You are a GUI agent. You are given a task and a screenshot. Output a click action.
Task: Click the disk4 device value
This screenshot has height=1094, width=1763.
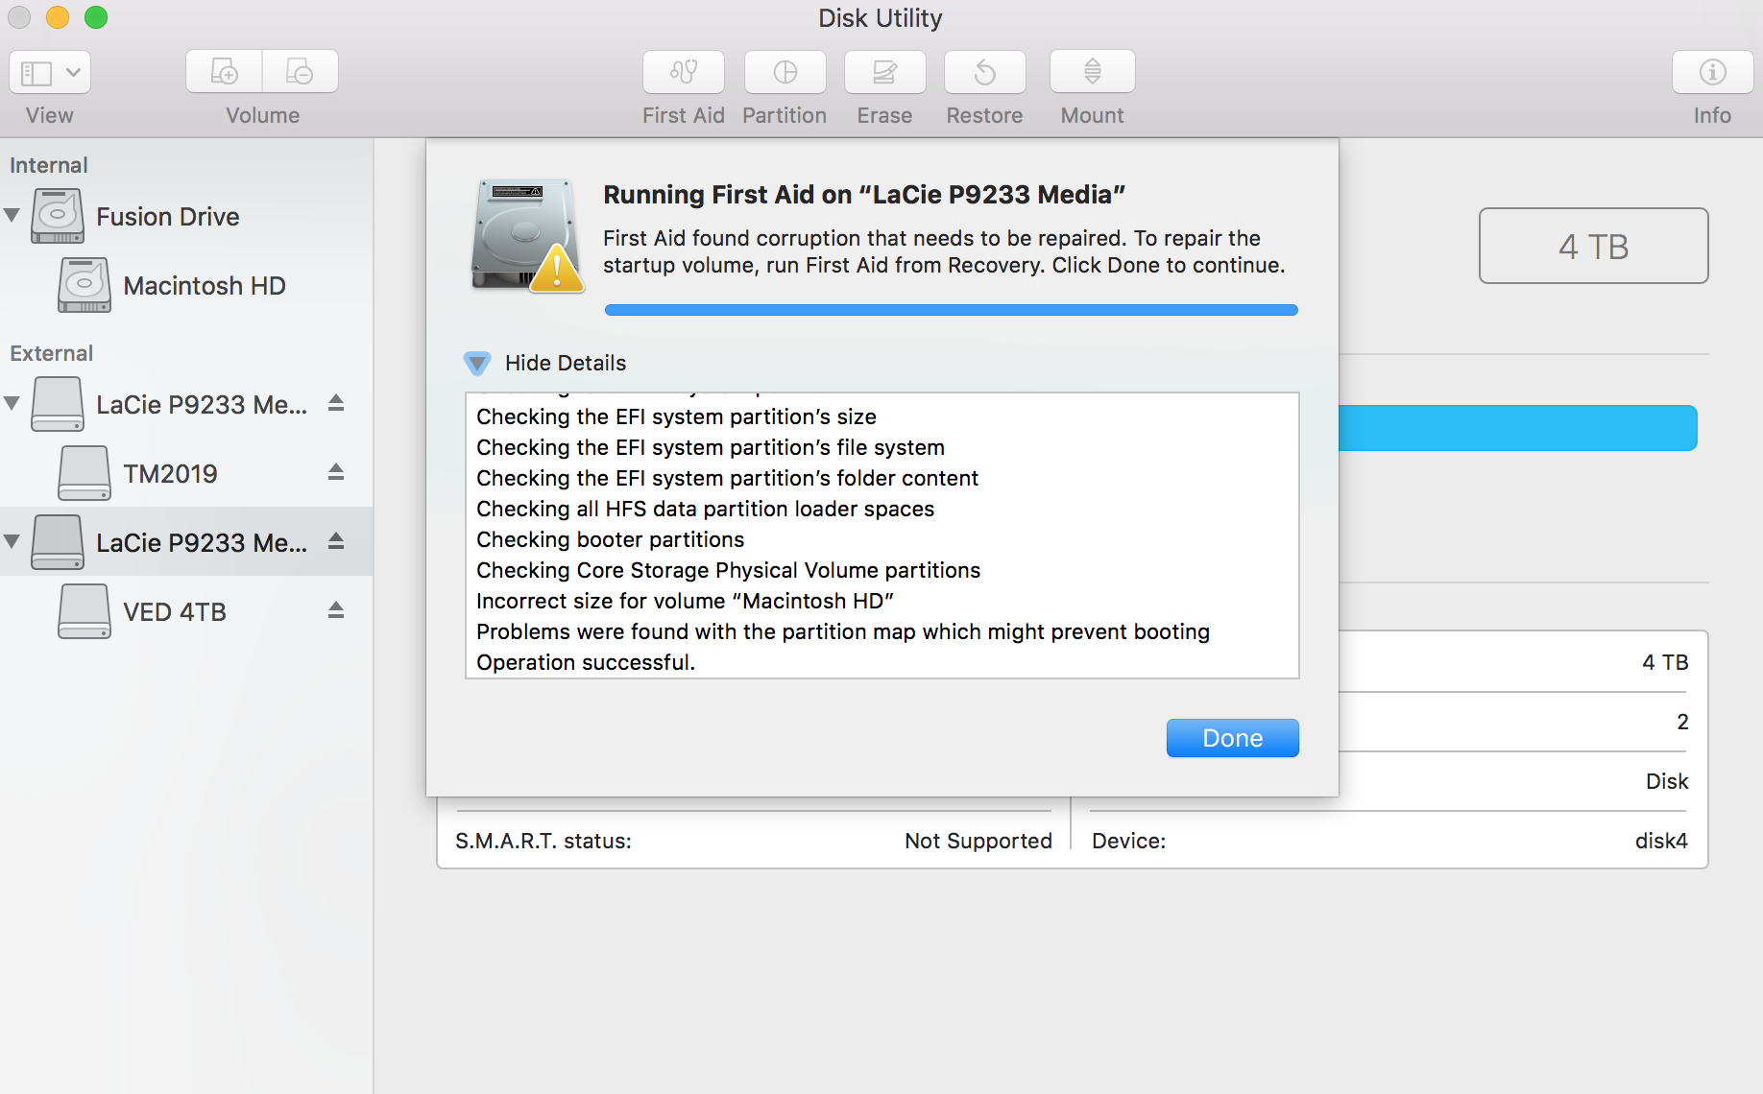click(1661, 841)
